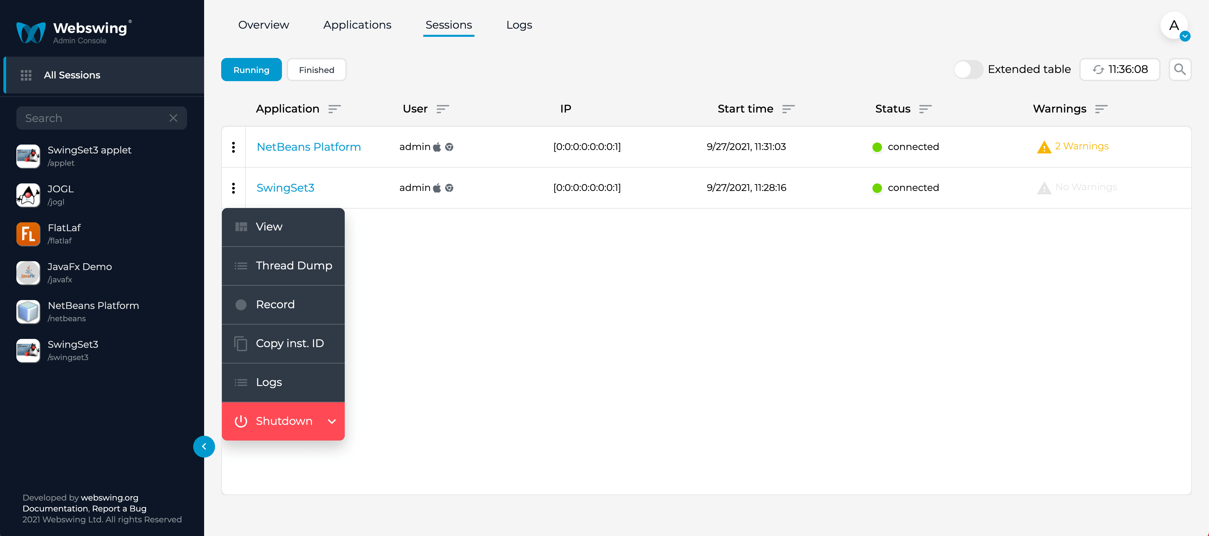Select the Sessions tab
Viewport: 1209px width, 536px height.
[449, 25]
